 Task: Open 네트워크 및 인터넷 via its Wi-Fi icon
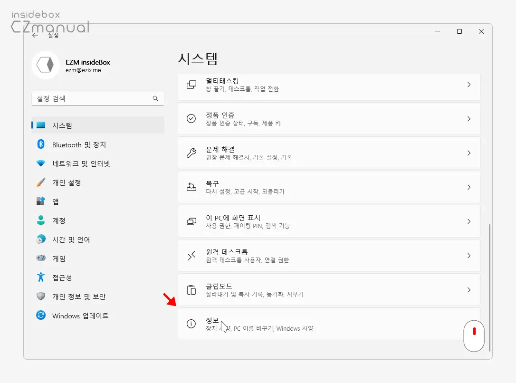click(x=41, y=163)
